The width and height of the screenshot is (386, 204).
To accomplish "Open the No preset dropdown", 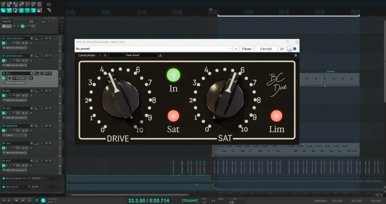I will 153,49.
